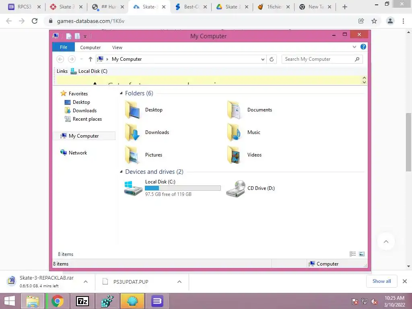
Task: Click the PS3UPDAT.PUP download item
Action: coord(131,282)
